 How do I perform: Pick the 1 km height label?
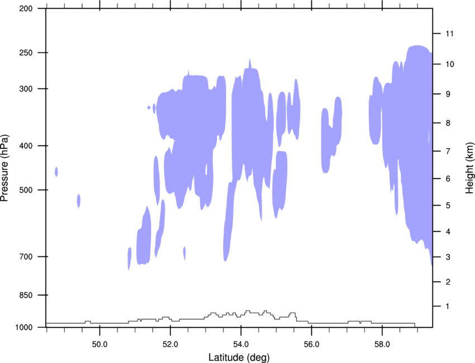[448, 307]
